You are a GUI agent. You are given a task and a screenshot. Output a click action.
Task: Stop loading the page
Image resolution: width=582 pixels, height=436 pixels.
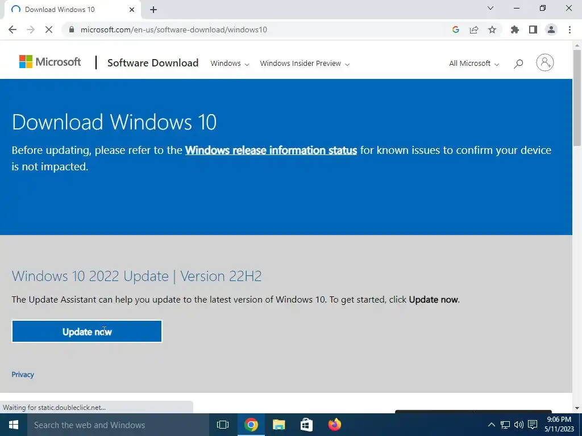click(x=49, y=30)
